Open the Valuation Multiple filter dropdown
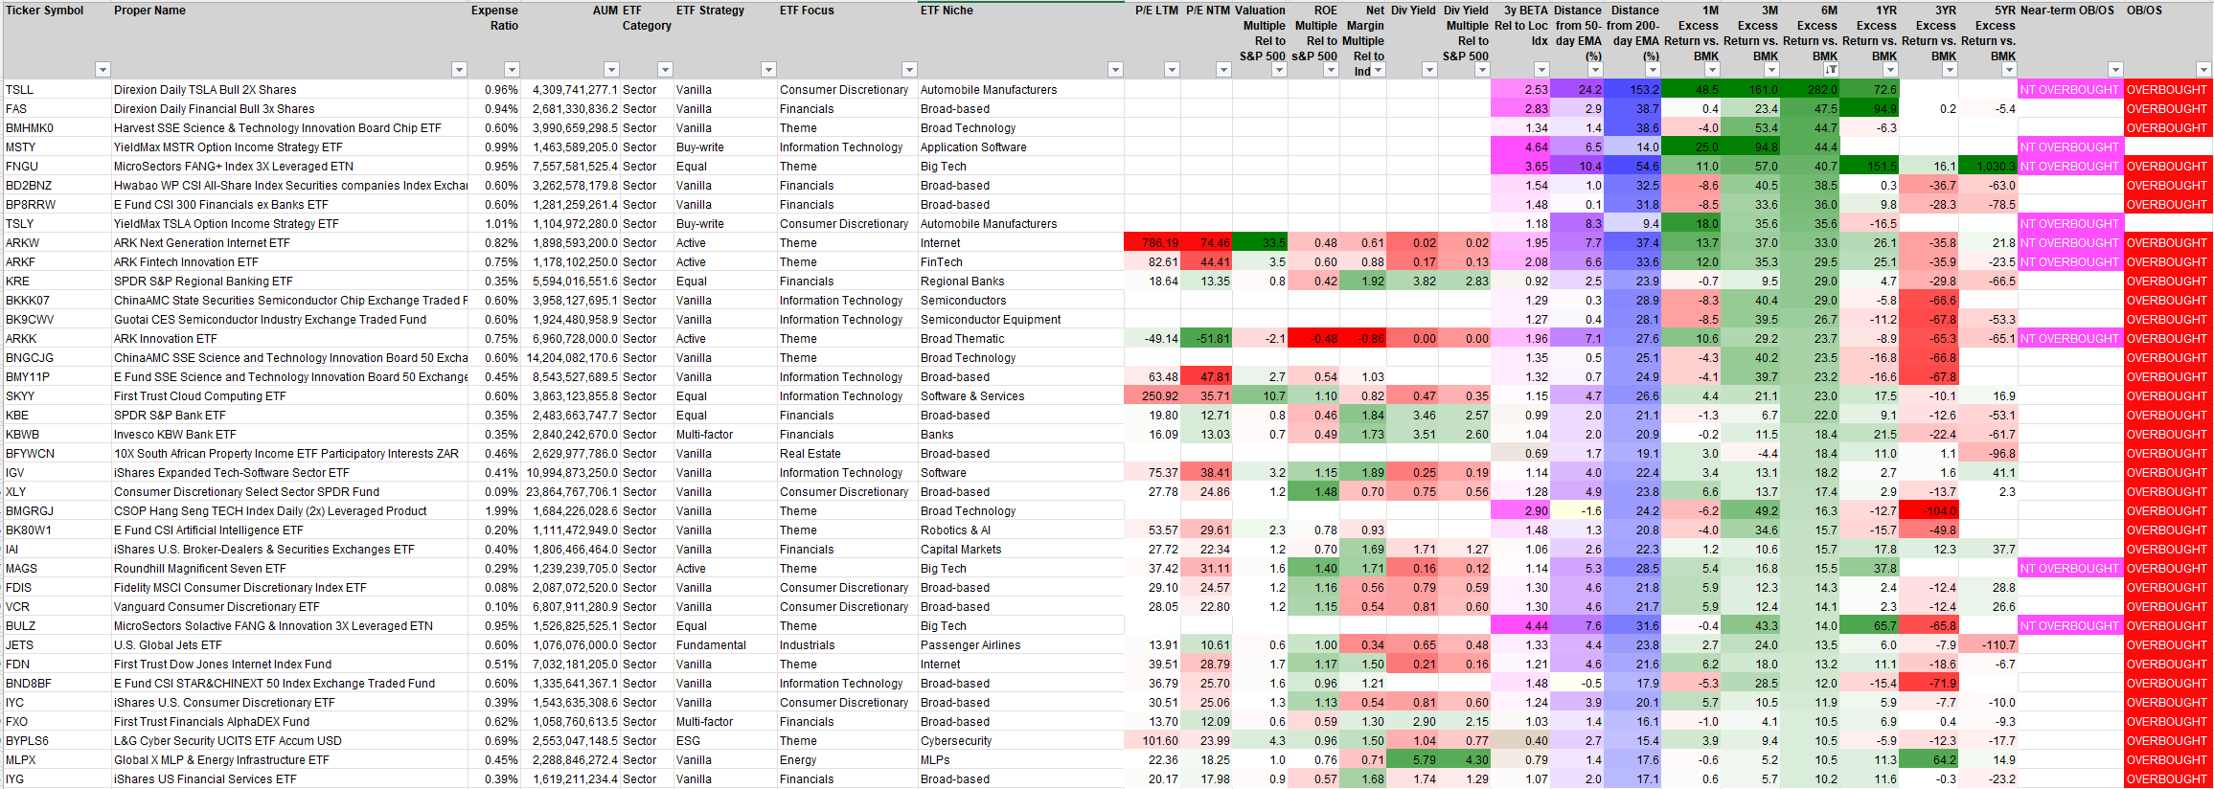The height and width of the screenshot is (789, 2214). 1279,70
